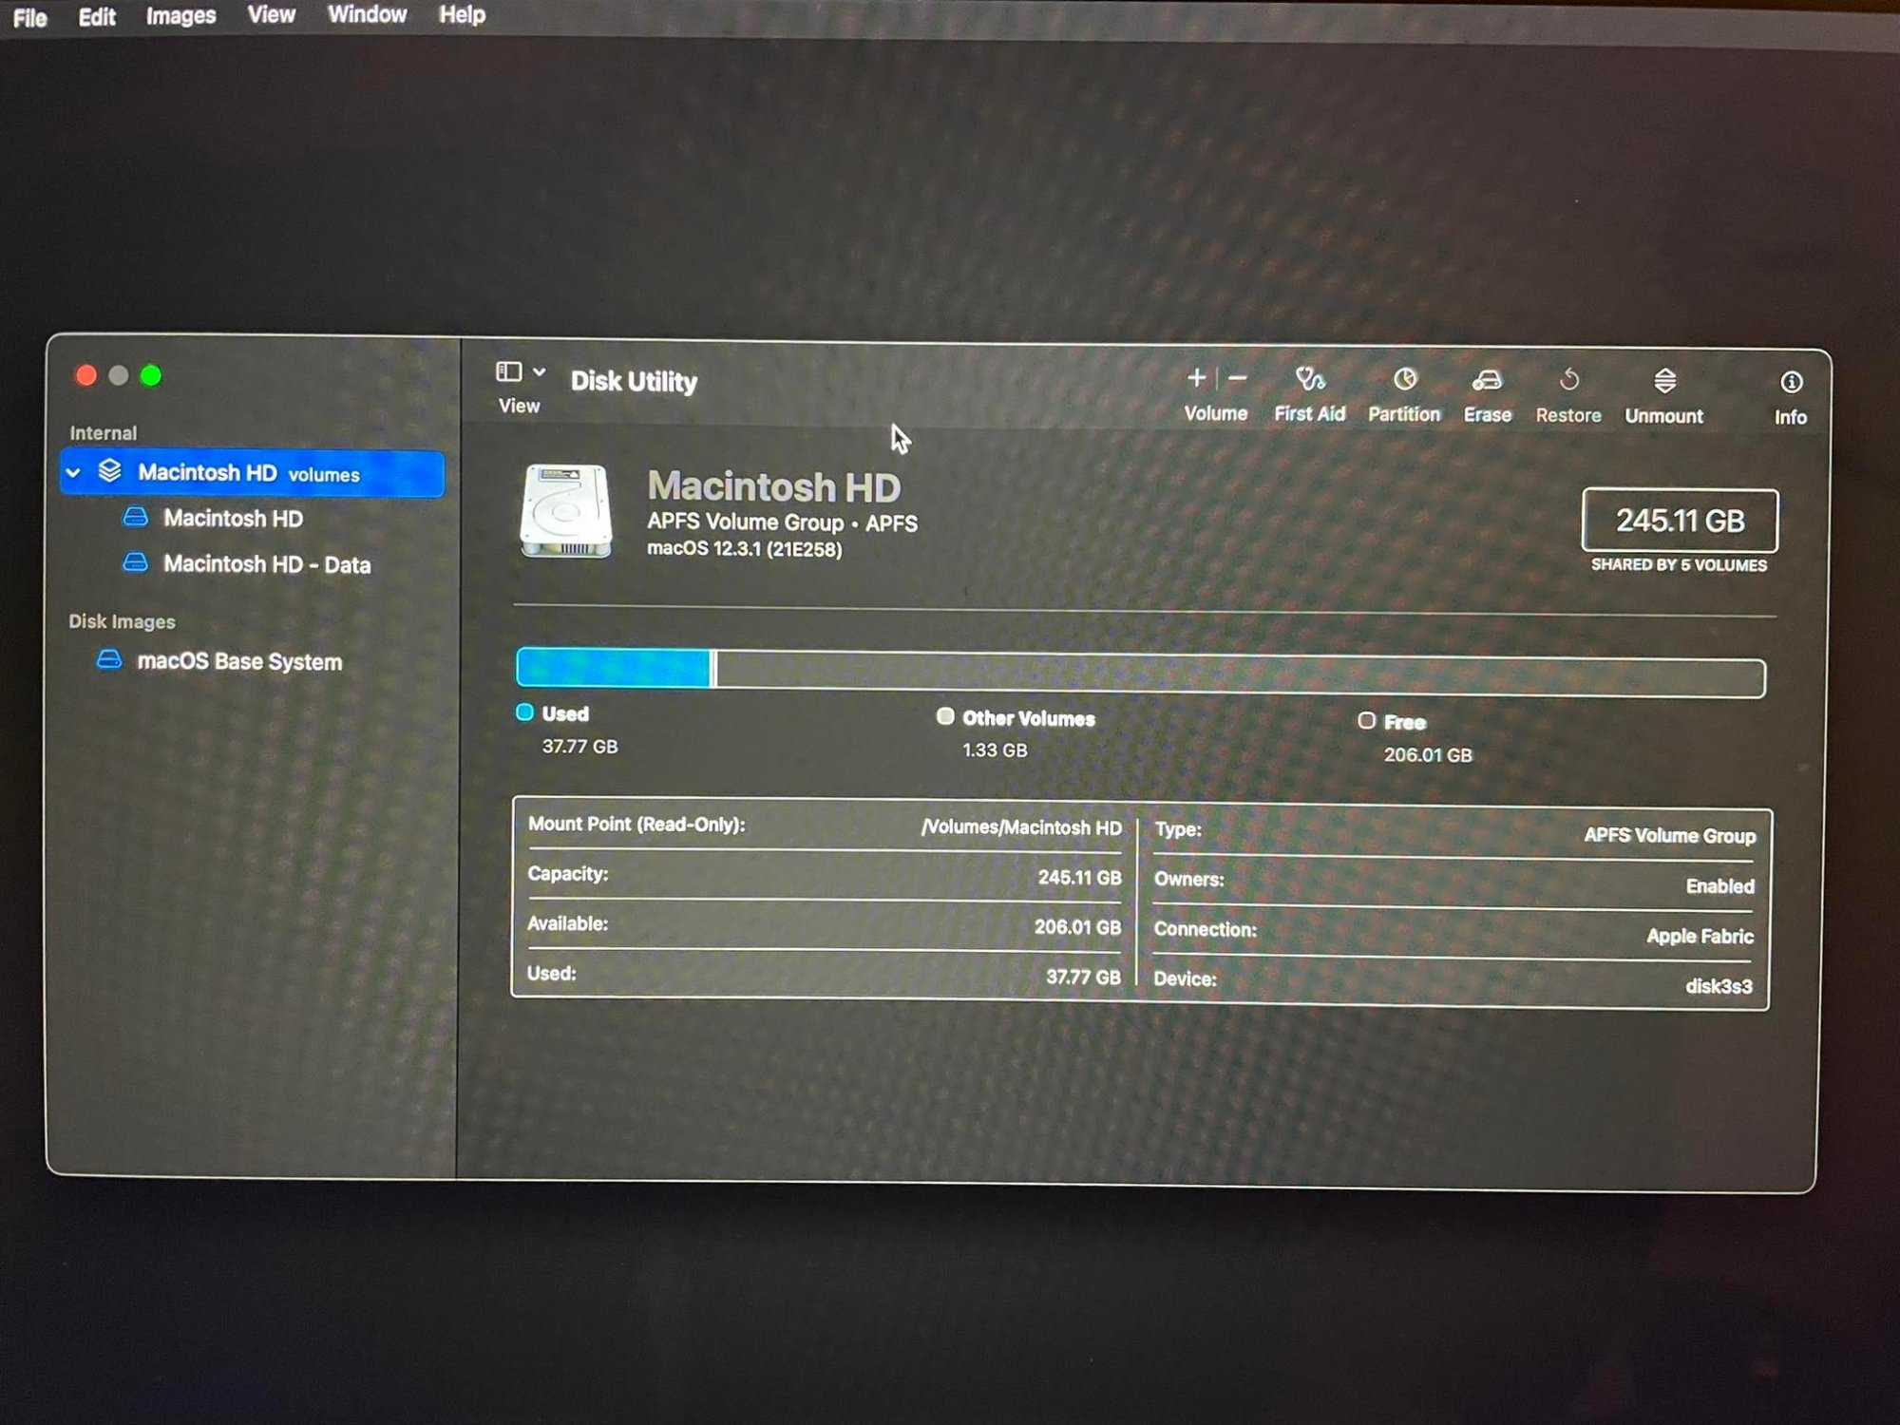Click the Macintosh HD drive thumbnail

pos(565,511)
